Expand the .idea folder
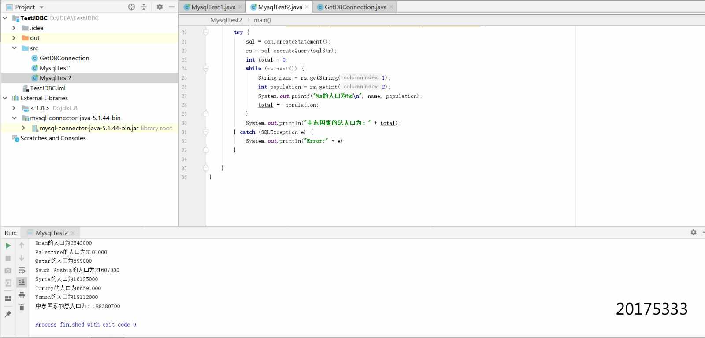The image size is (705, 338). point(14,28)
